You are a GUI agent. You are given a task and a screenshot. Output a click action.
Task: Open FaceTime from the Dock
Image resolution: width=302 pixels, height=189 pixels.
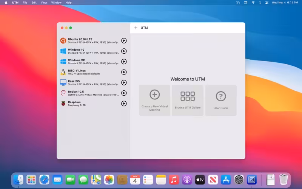point(70,180)
